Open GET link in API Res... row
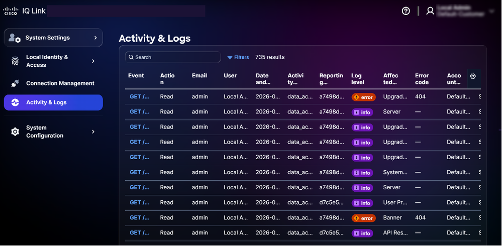 click(139, 233)
